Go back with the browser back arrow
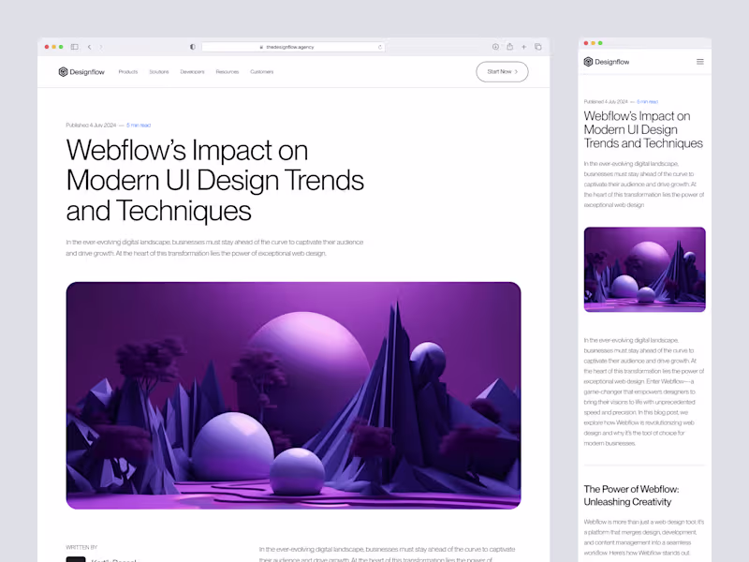Screen dimensions: 749x562 coord(89,47)
